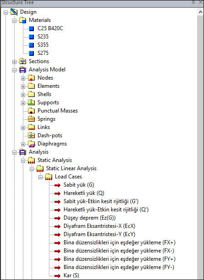Collapse the Analysis branch

[15, 152]
